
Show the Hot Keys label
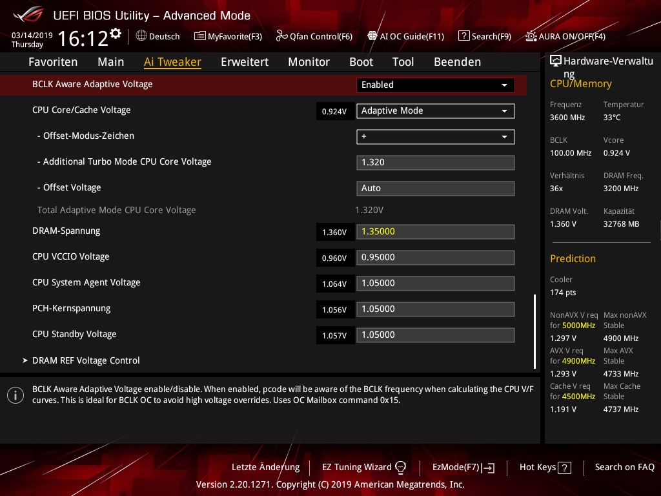point(538,467)
